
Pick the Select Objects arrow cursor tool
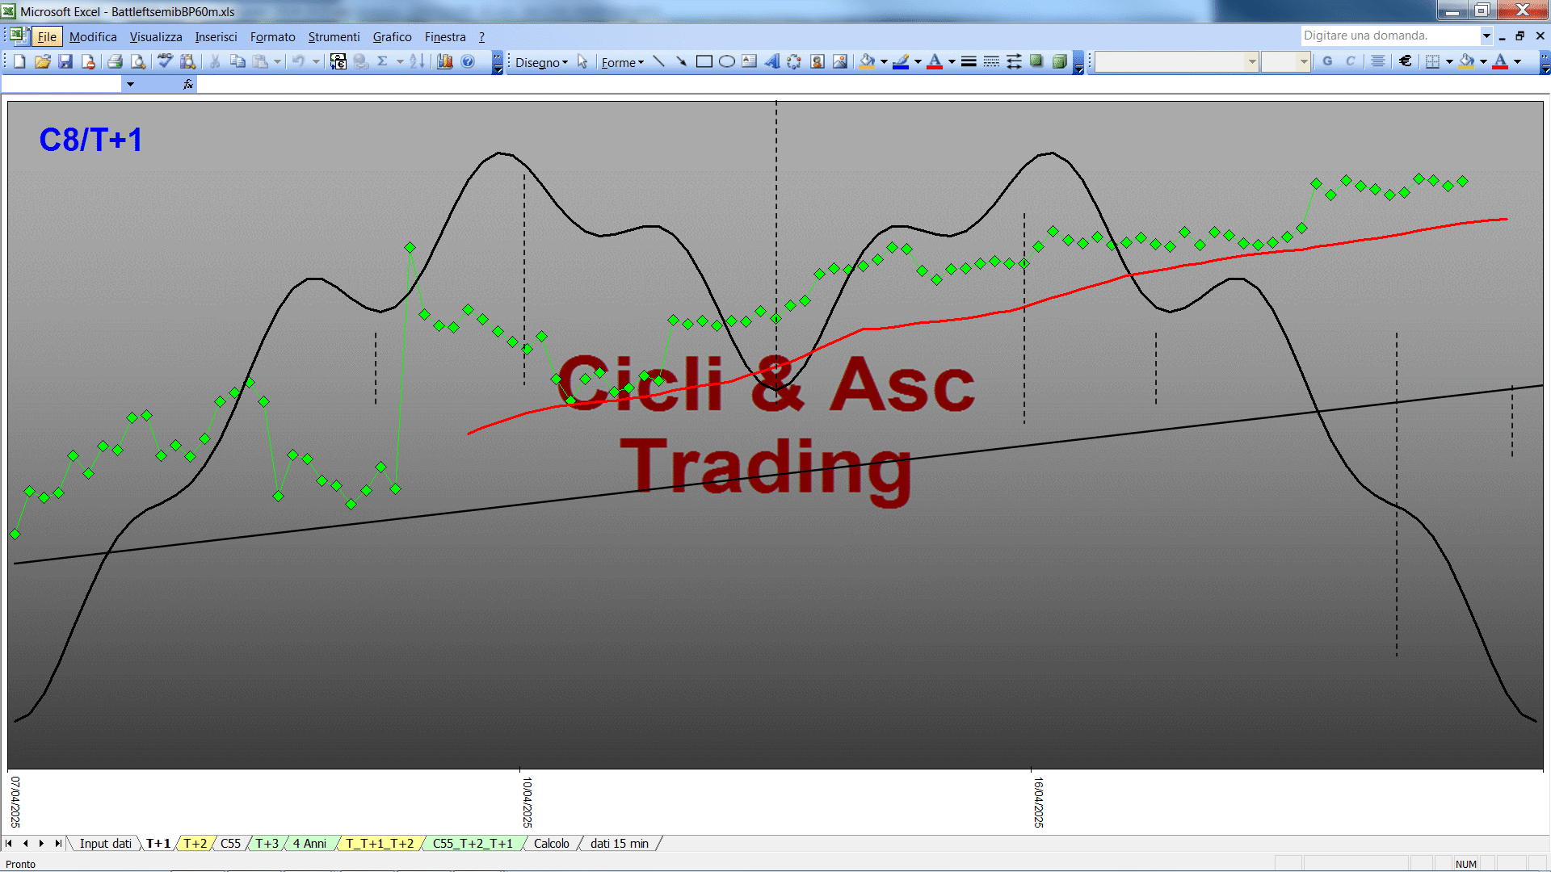(x=582, y=61)
